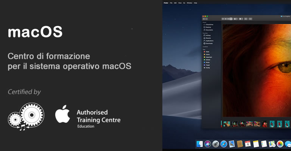Go back in the Finder window
This screenshot has width=291, height=151.
(x=204, y=19)
